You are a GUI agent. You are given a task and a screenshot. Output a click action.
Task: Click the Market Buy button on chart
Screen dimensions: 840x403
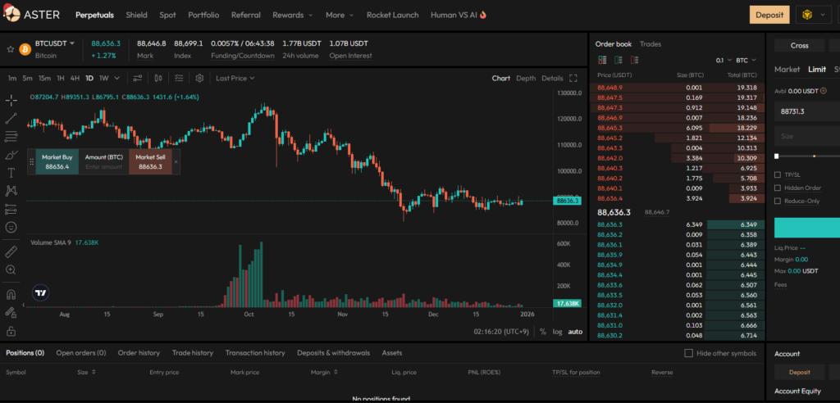[x=57, y=161]
